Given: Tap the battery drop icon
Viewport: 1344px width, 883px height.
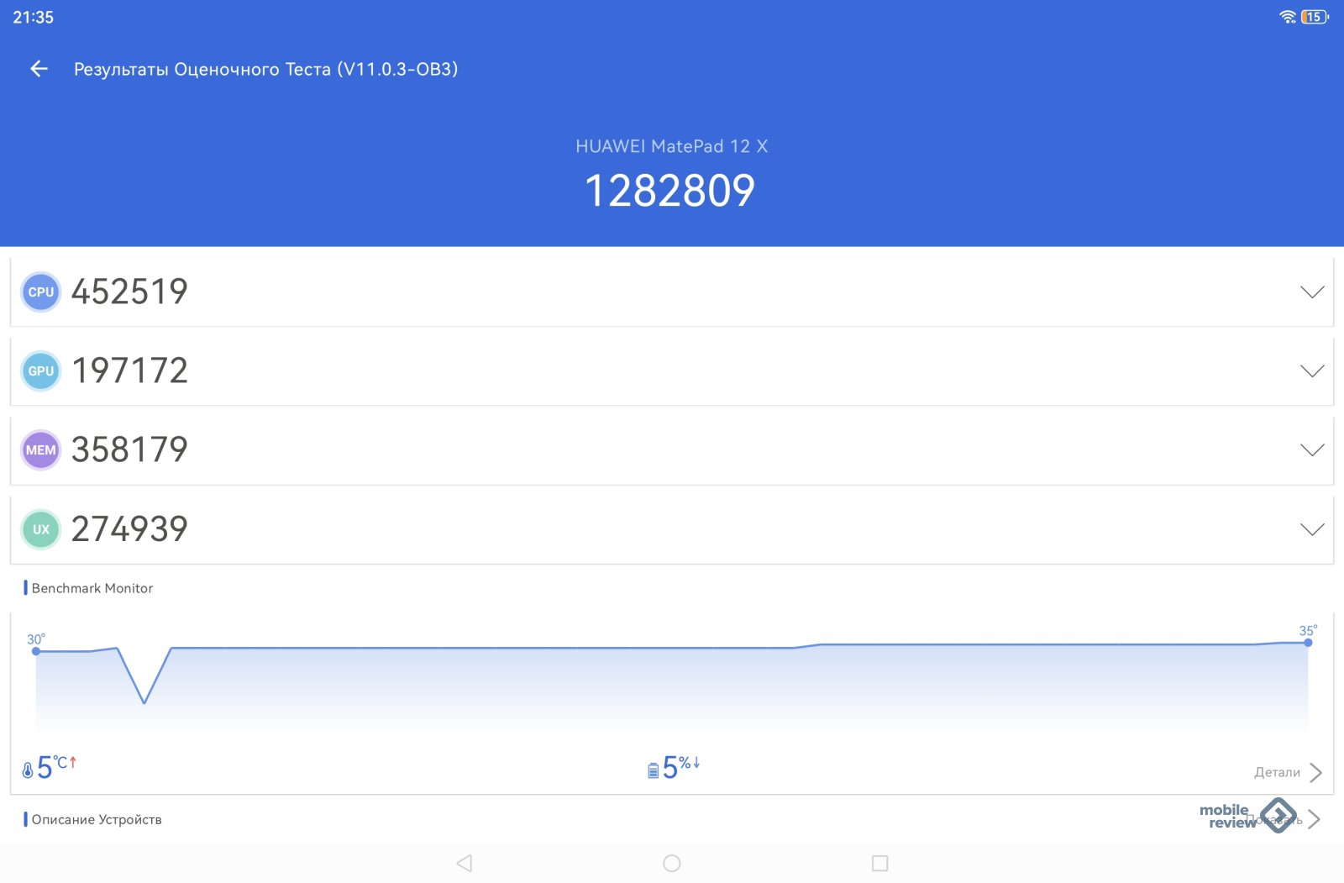Looking at the screenshot, I should click(653, 770).
